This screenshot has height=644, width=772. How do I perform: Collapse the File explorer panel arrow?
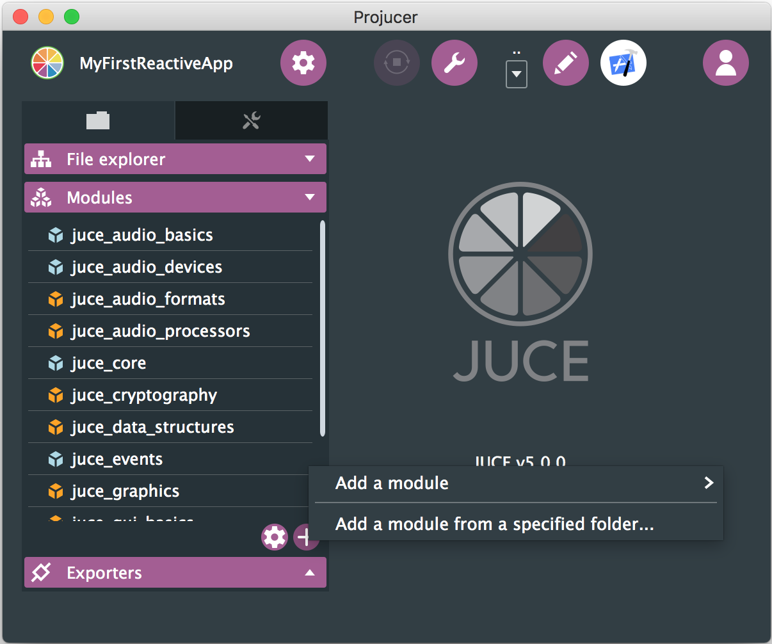pyautogui.click(x=310, y=159)
